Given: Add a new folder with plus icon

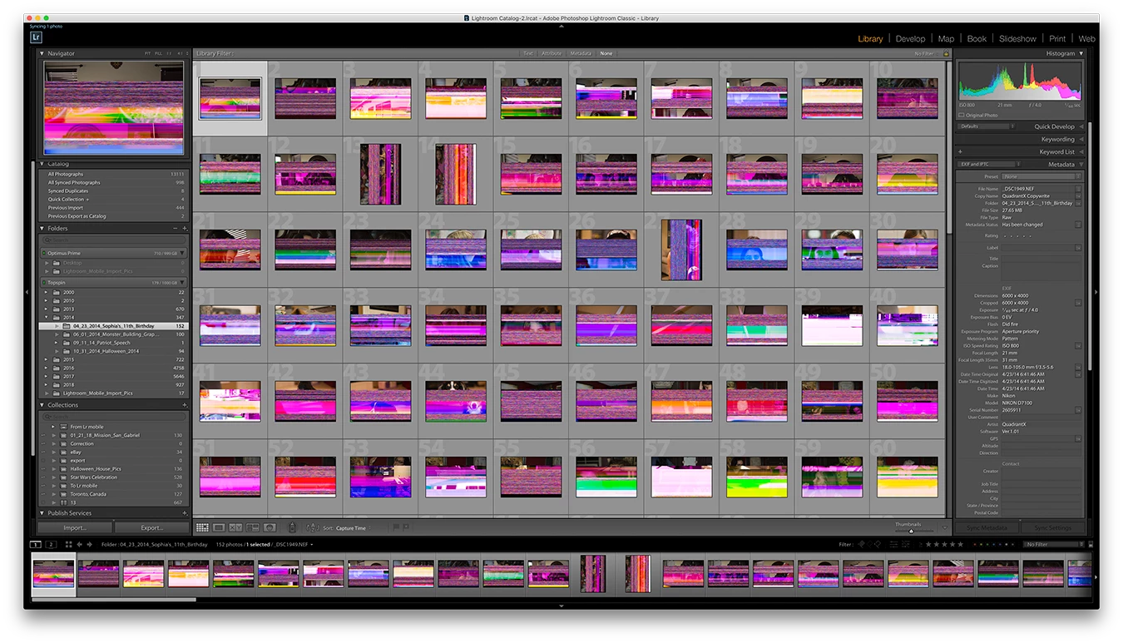Looking at the screenshot, I should 185,228.
